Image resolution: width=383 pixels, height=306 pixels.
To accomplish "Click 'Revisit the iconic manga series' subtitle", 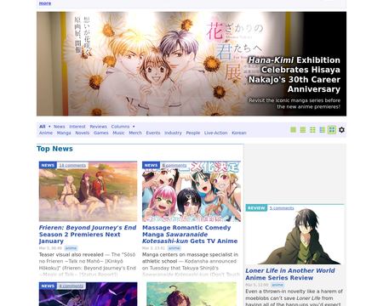I will (x=294, y=104).
